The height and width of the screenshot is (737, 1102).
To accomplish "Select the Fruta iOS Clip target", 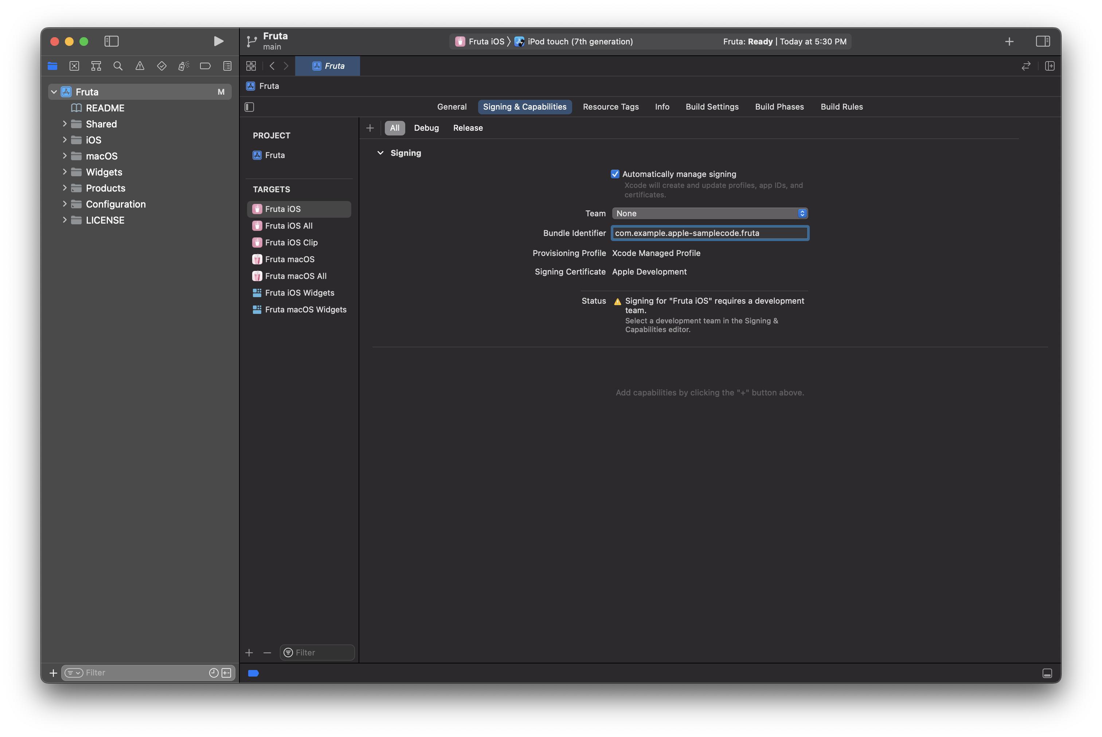I will 299,243.
